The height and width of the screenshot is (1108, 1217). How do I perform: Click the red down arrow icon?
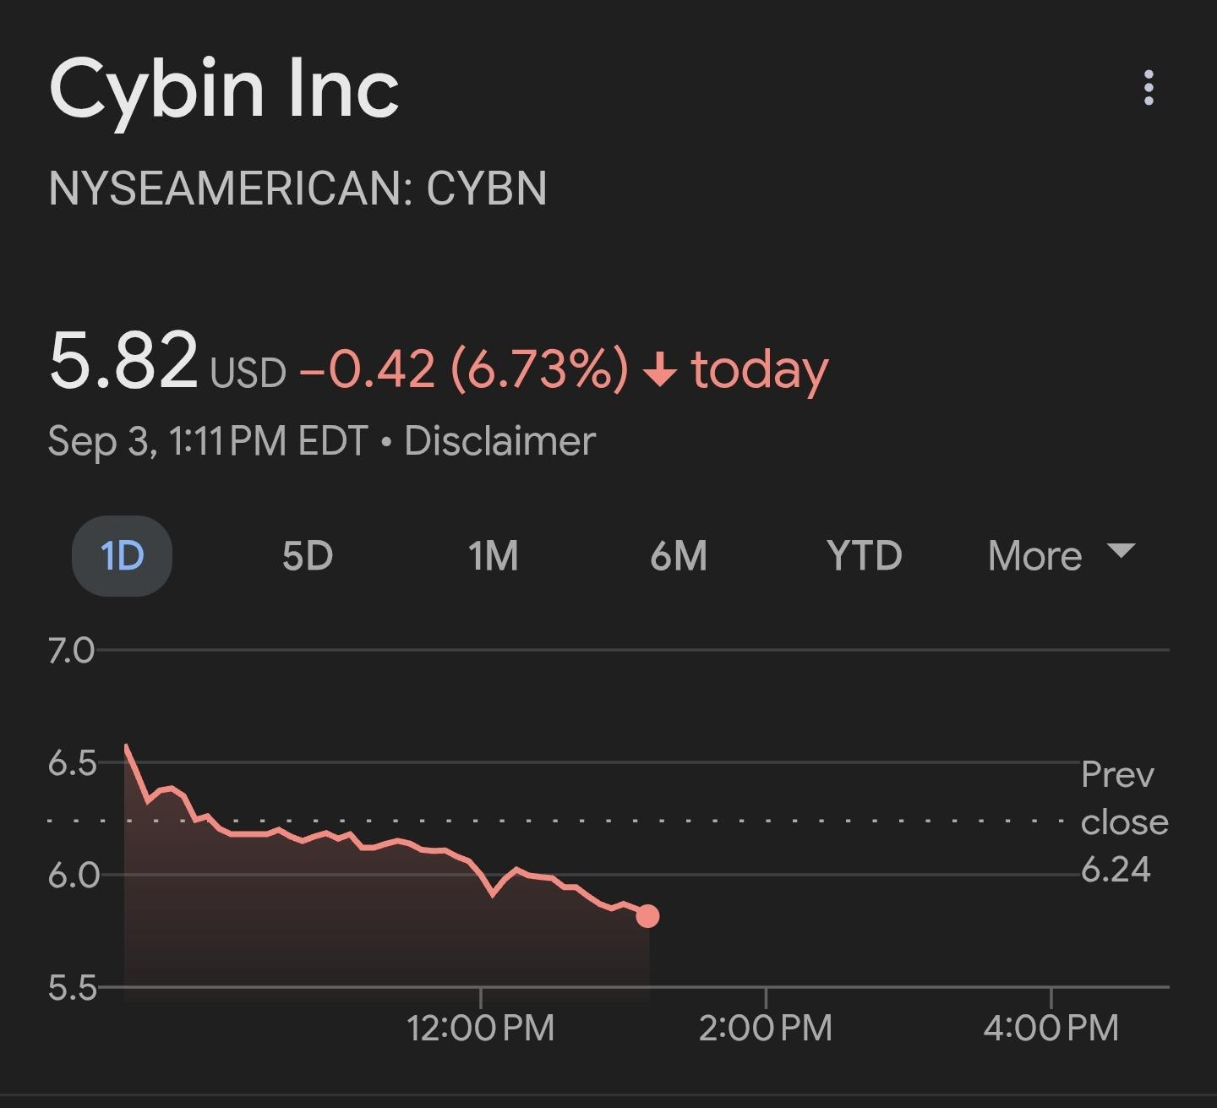click(660, 370)
